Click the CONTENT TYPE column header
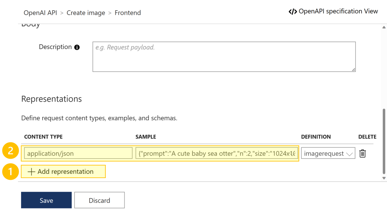This screenshot has width=387, height=212. (x=43, y=137)
